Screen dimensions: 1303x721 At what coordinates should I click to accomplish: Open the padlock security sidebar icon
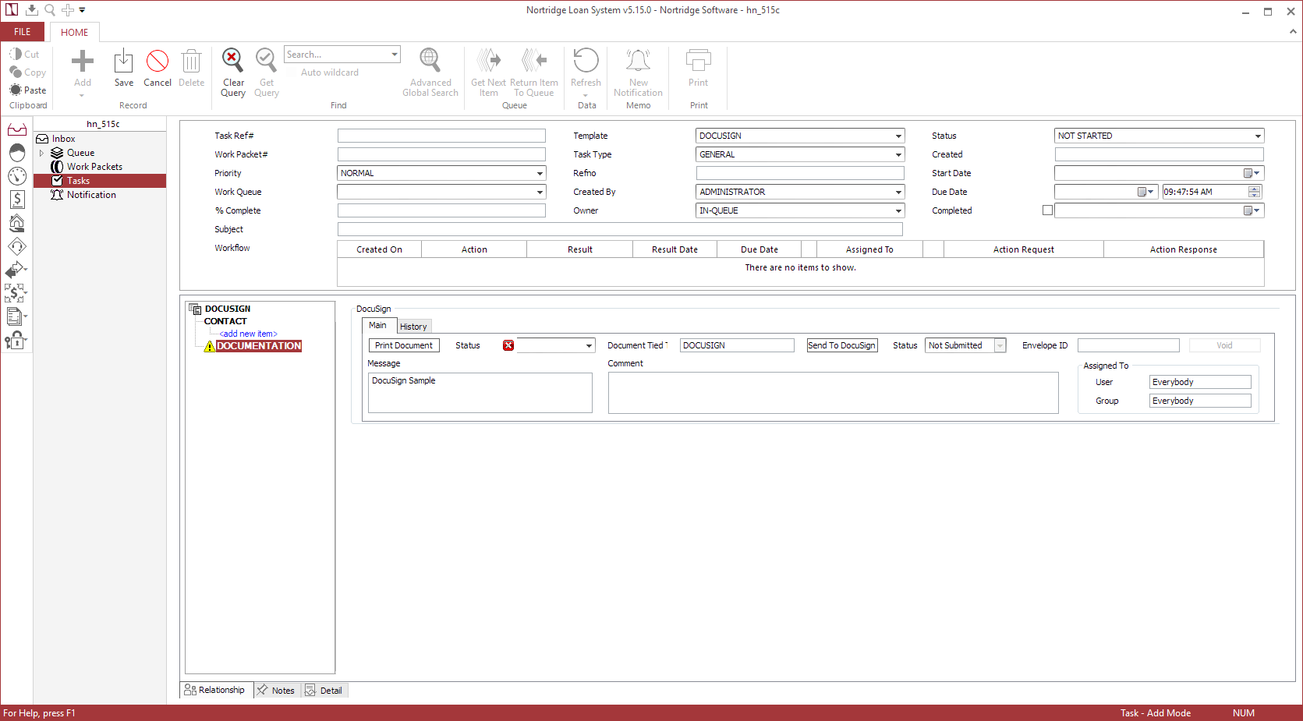(x=16, y=341)
